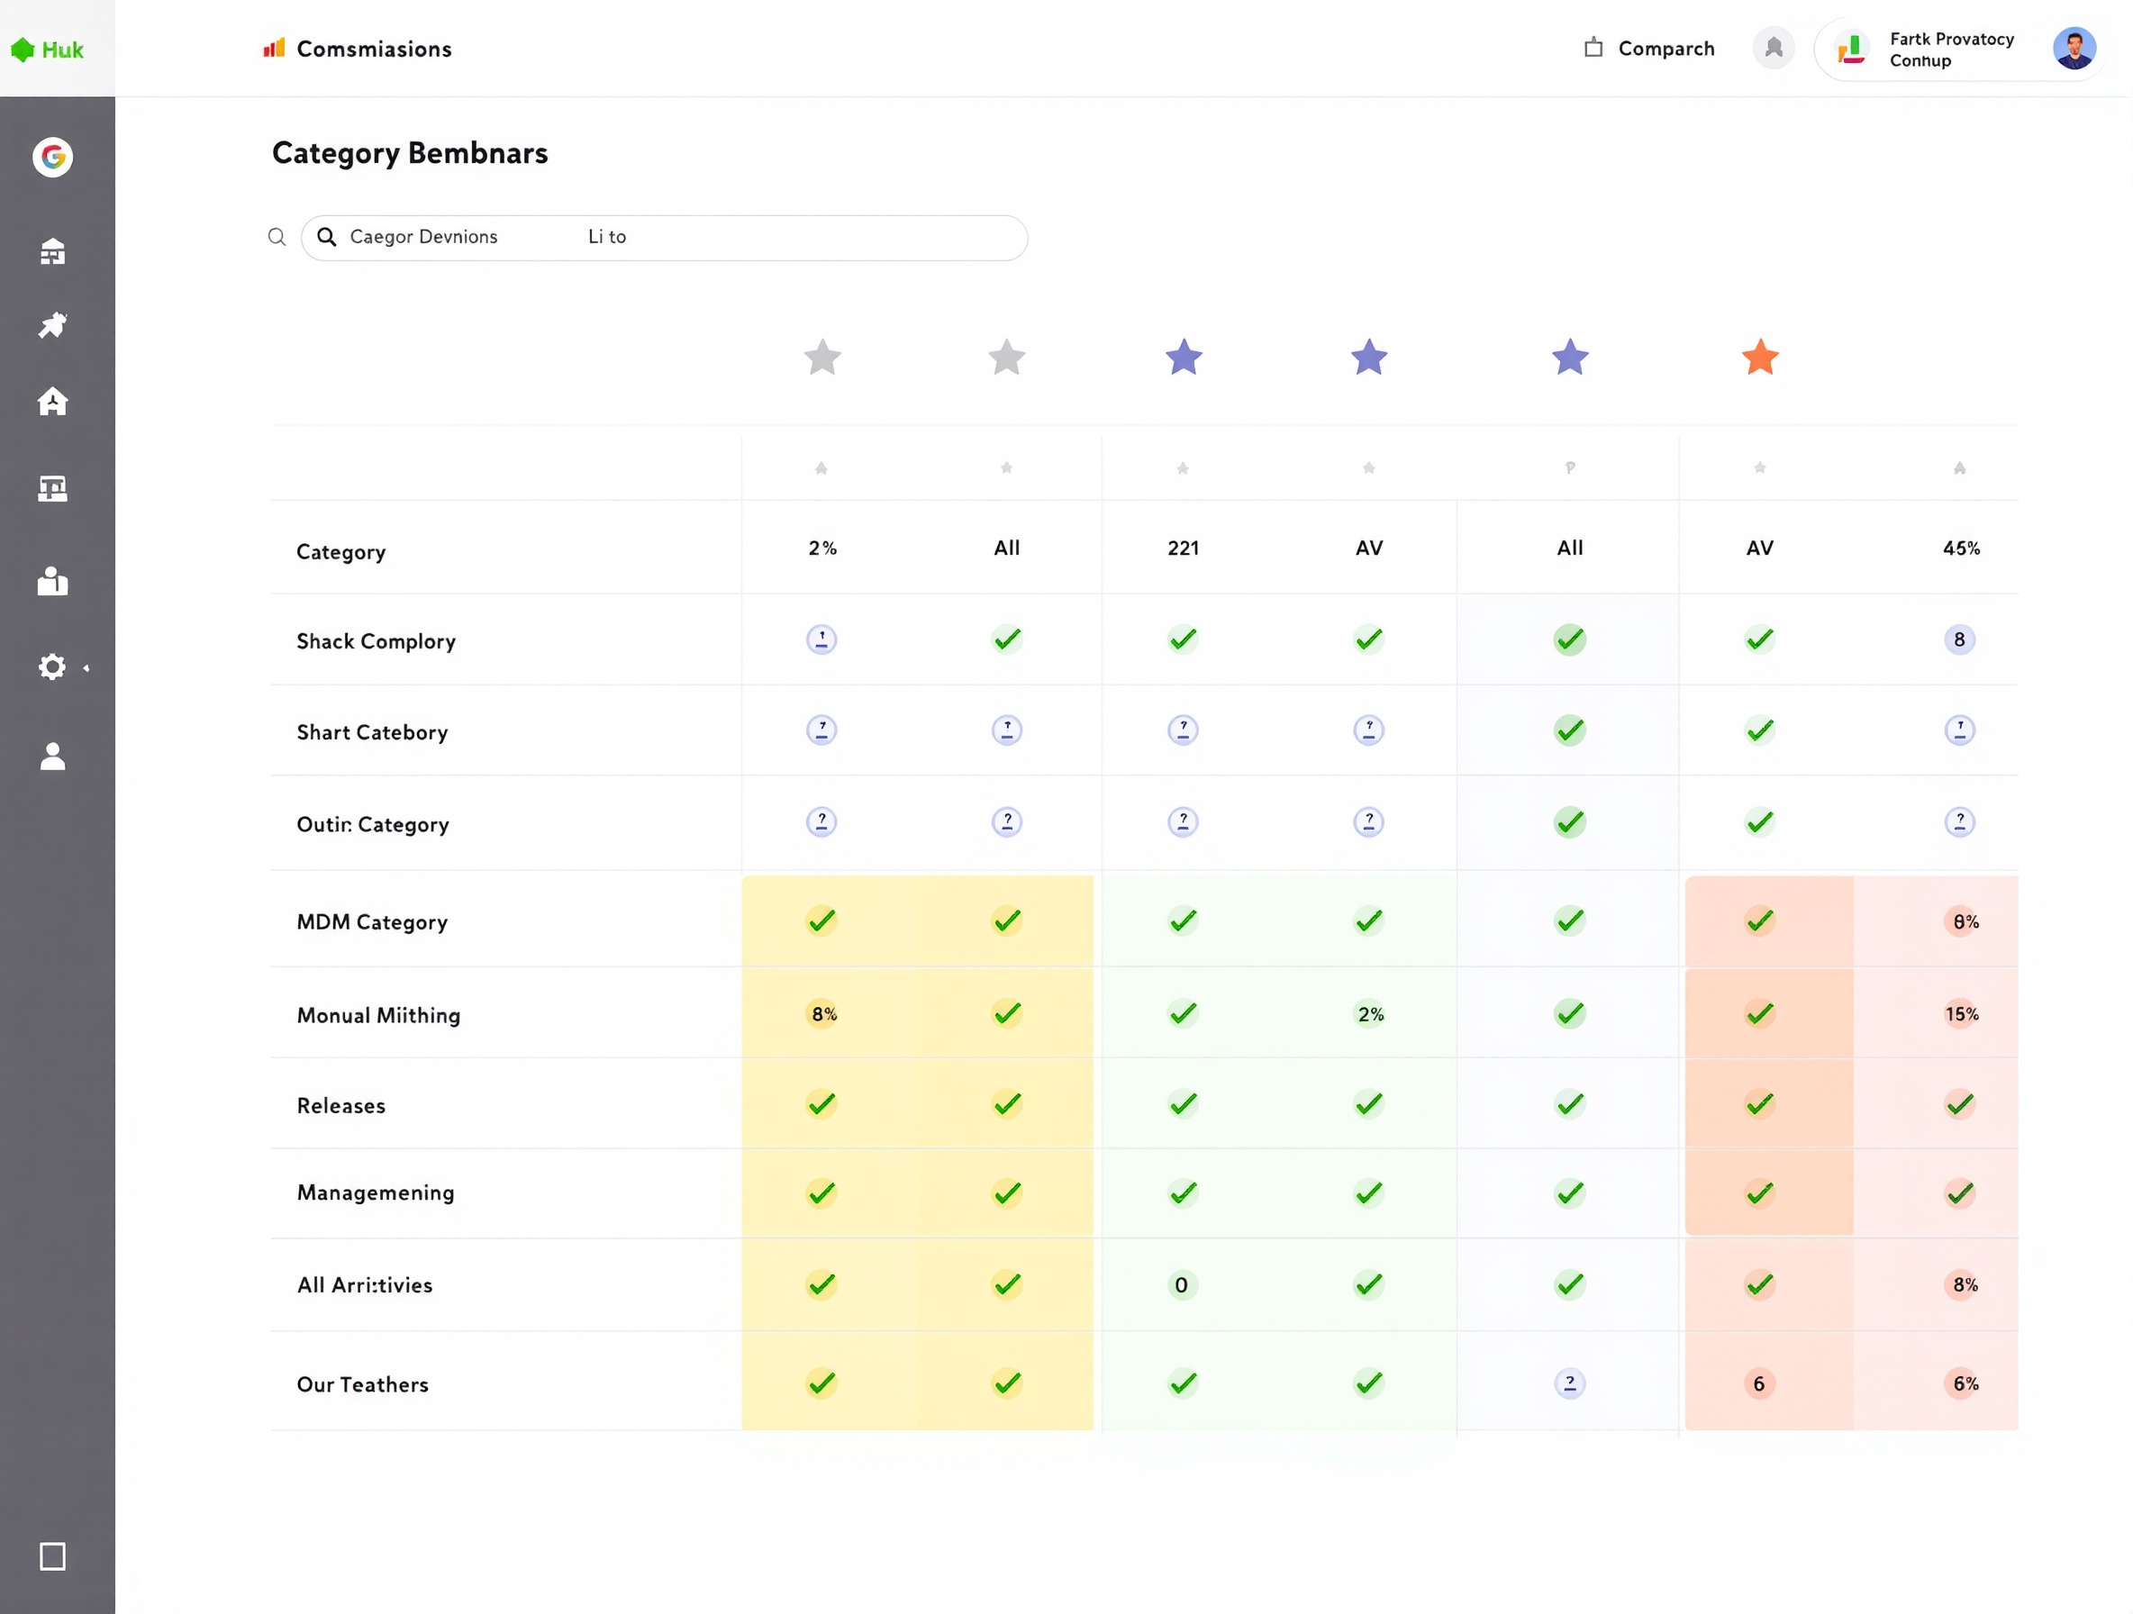Click the 15% badge in Monual Miithing row
The width and height of the screenshot is (2133, 1614).
pos(1961,1013)
